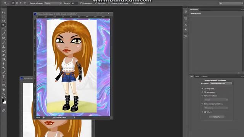
Task: Click the Создать button in 3D panel
Action: coord(217,117)
